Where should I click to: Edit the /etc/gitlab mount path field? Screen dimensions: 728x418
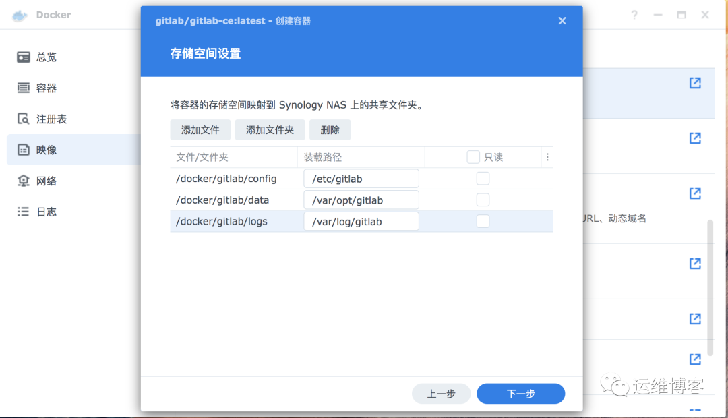pos(361,179)
